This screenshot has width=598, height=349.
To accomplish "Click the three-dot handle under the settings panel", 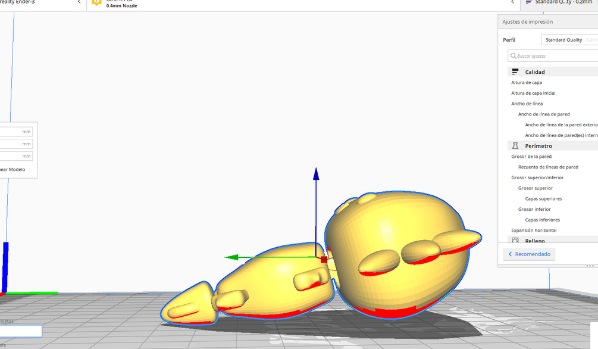I will [x=590, y=266].
